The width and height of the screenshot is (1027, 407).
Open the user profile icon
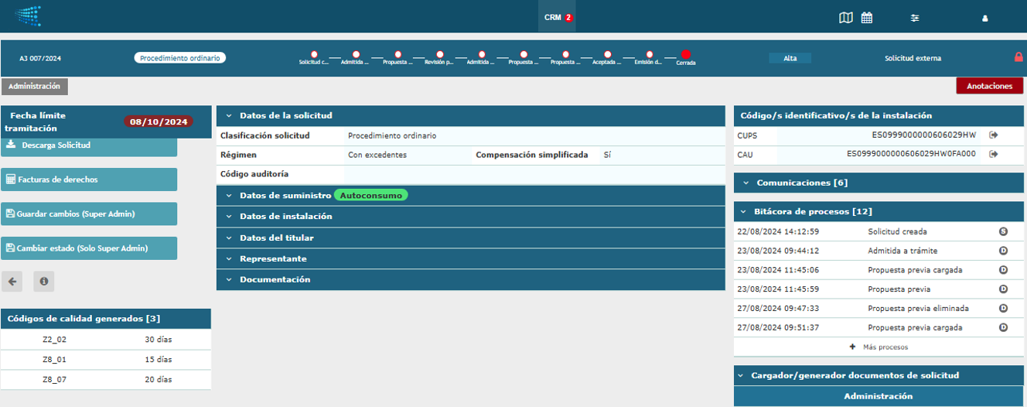(984, 18)
